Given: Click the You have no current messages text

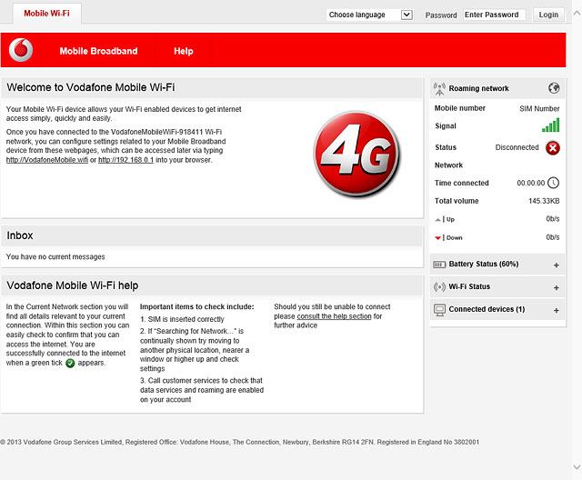Looking at the screenshot, I should click(x=55, y=256).
